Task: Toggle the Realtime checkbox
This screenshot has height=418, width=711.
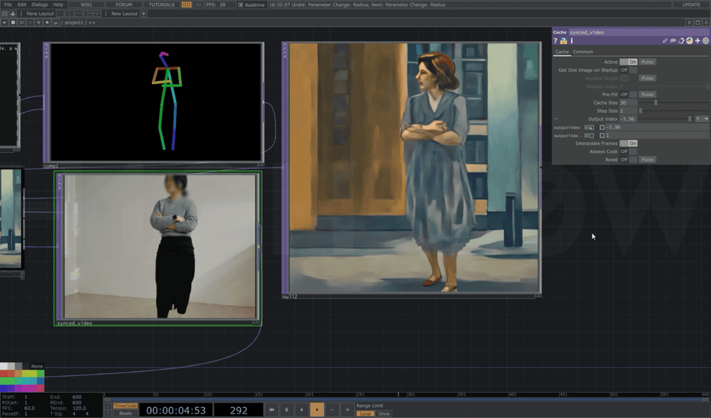Action: pos(241,5)
